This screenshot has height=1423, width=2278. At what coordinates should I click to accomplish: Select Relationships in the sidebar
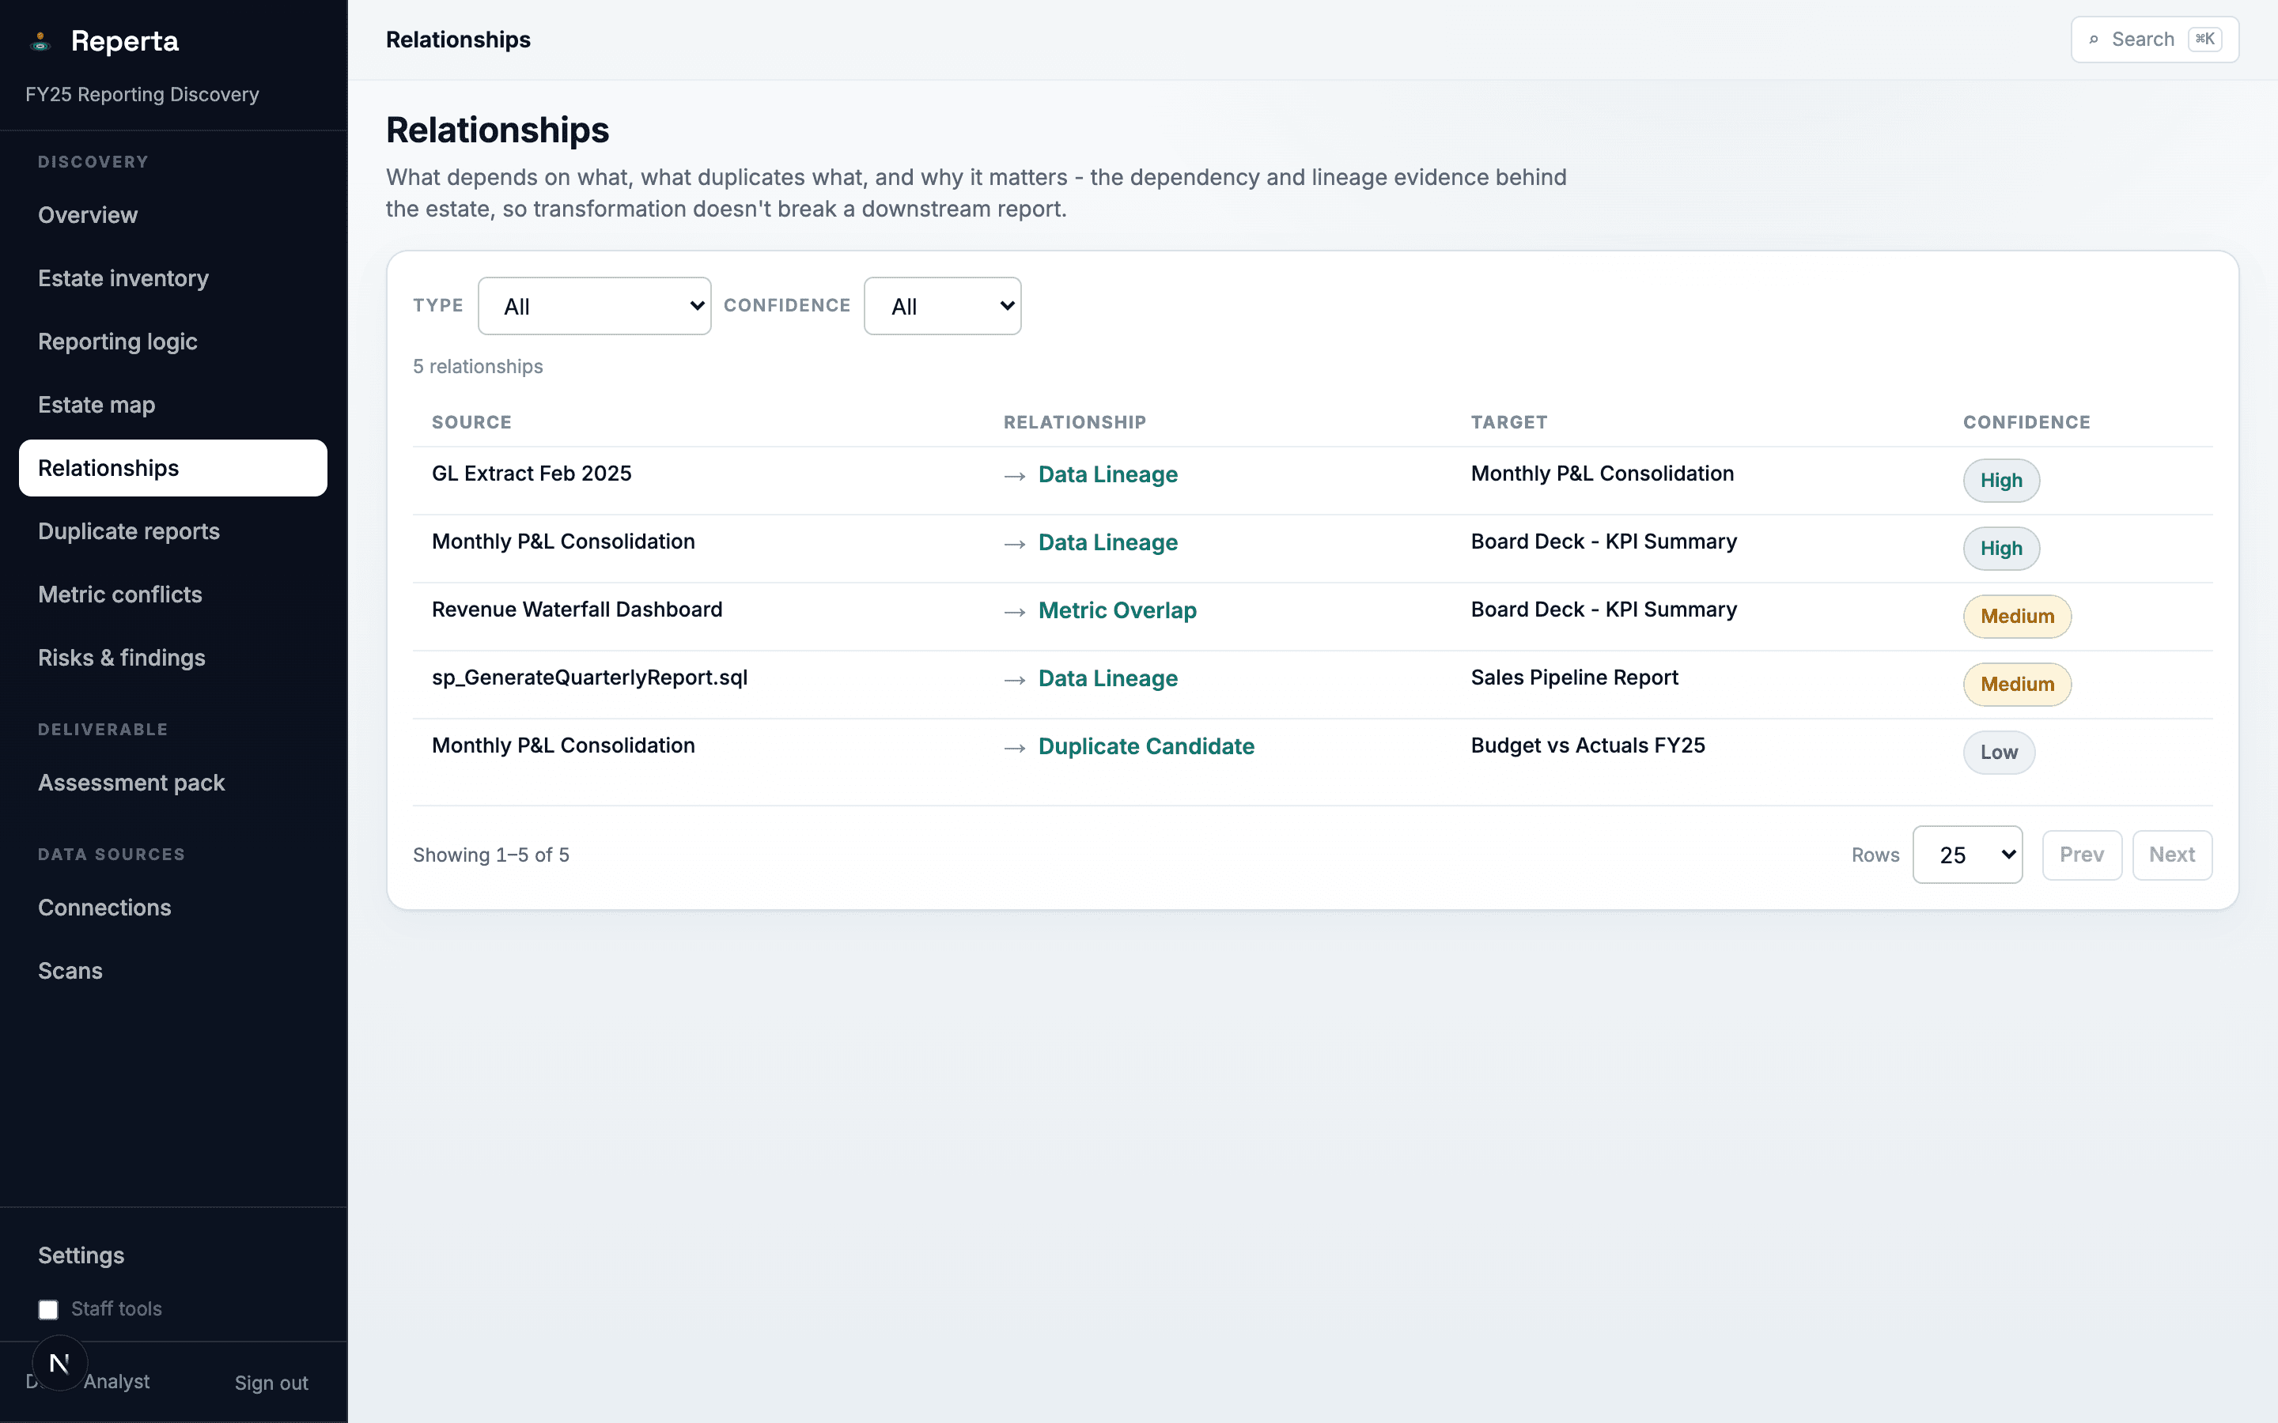(173, 468)
